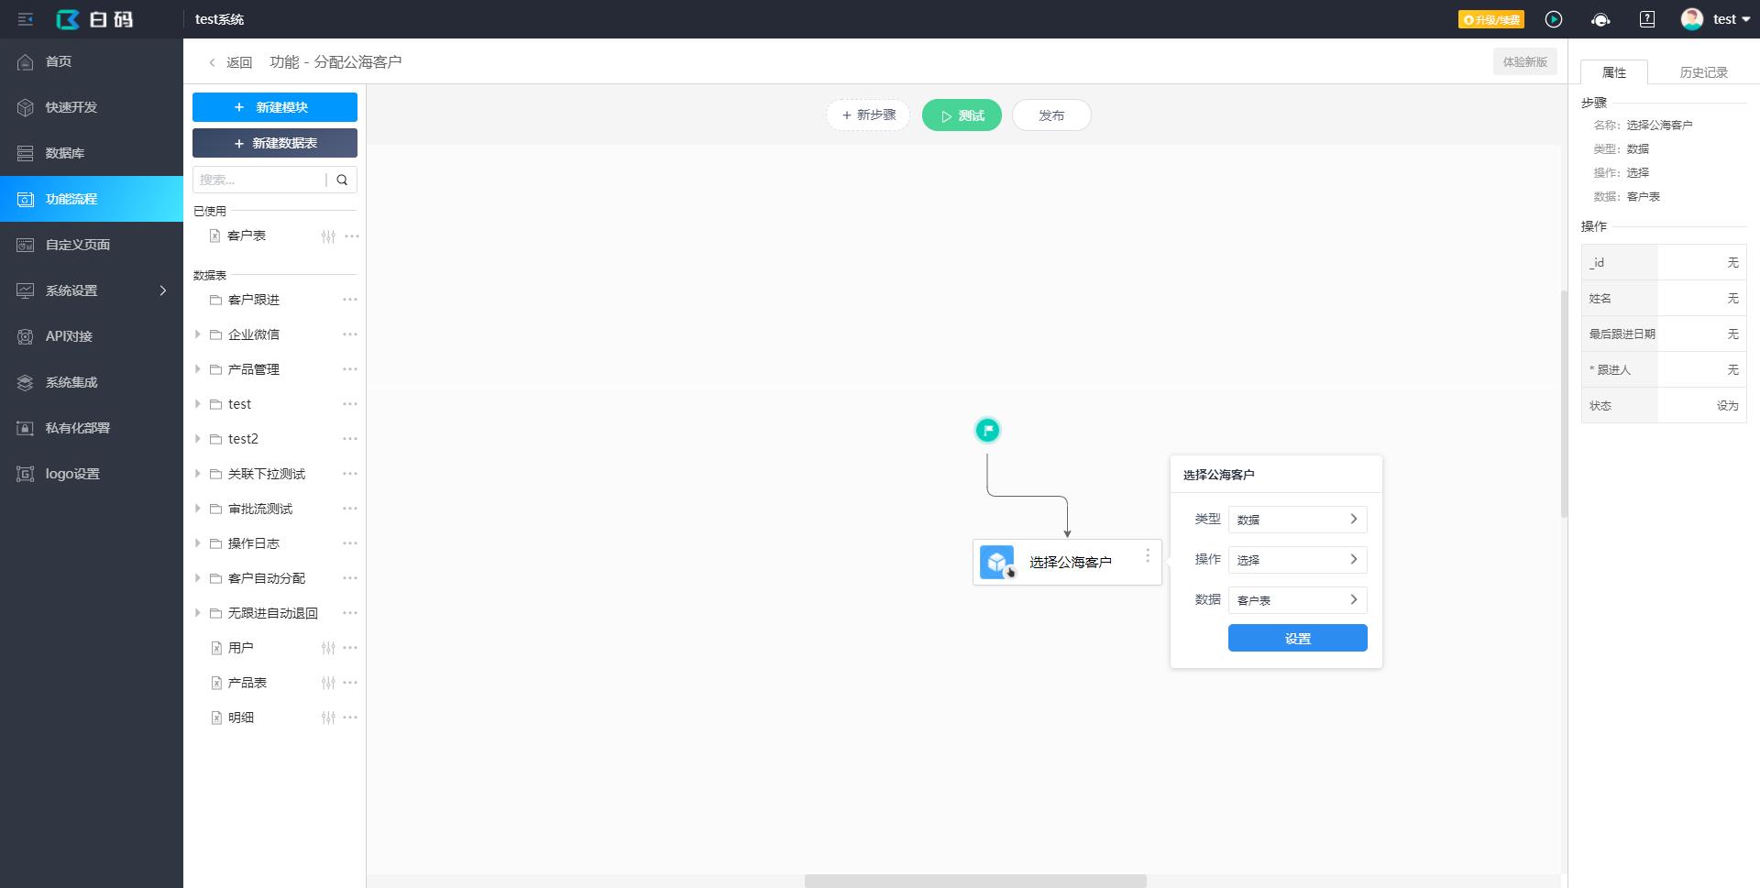Open 自定义页面 in the sidebar
The height and width of the screenshot is (888, 1760).
point(92,245)
